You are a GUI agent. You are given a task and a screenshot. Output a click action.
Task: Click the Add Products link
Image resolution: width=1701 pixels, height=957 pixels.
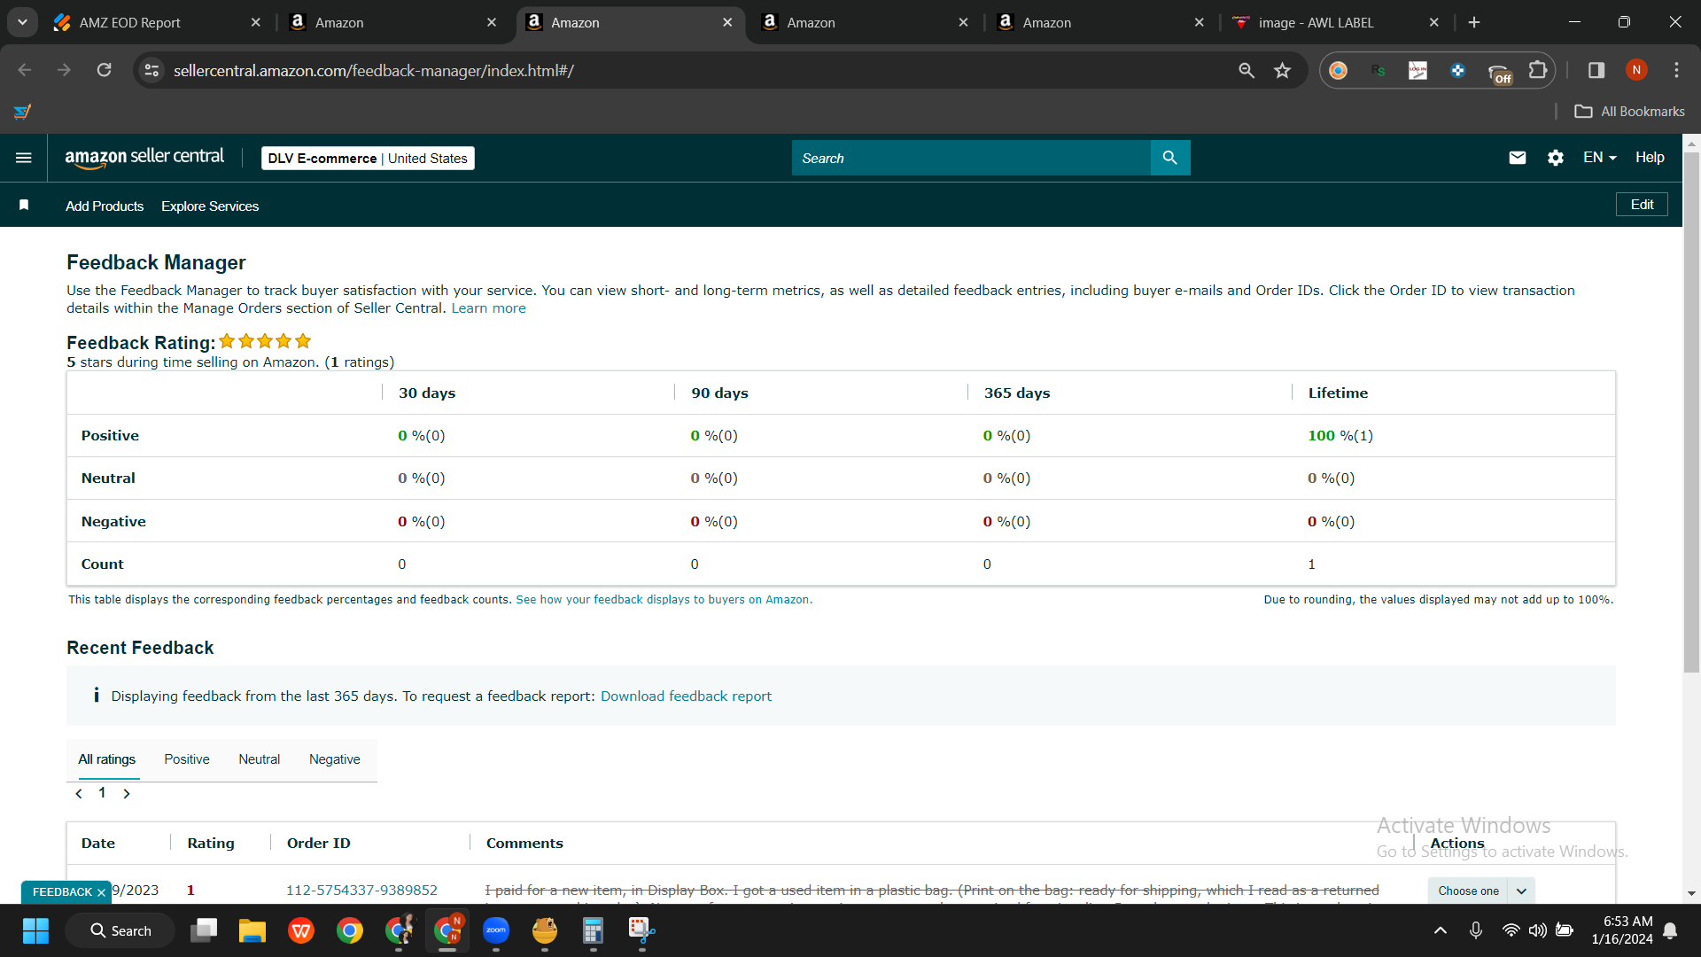[105, 206]
